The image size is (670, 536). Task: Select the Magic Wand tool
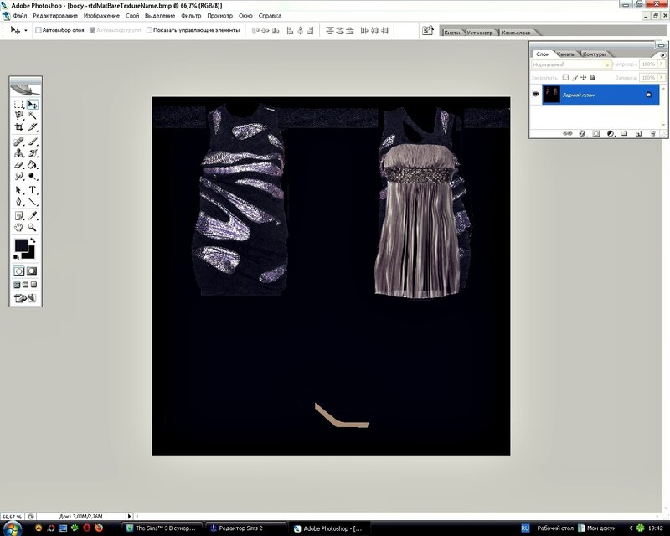pyautogui.click(x=33, y=116)
